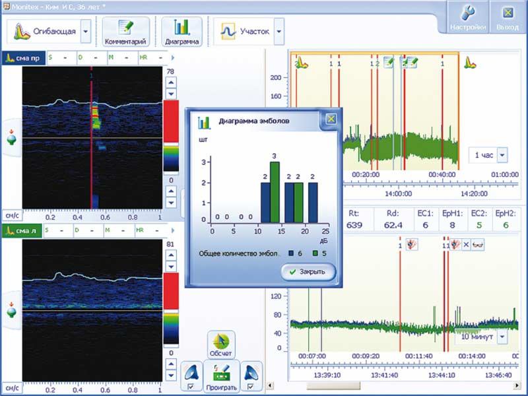
Task: Click the S field in the сма пр row
Action: pos(61,57)
